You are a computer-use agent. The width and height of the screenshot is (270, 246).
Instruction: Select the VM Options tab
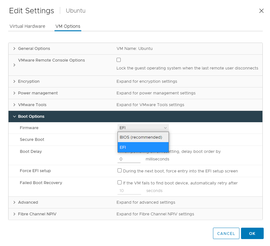[68, 26]
